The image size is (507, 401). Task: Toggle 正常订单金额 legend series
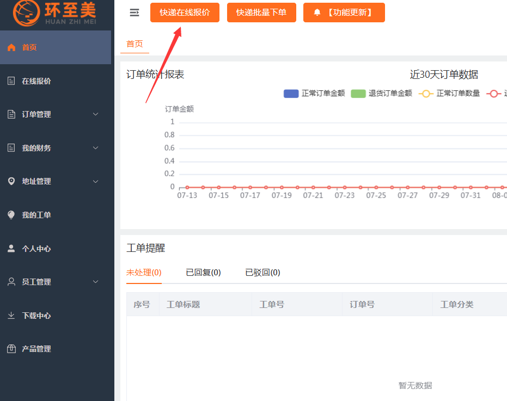[x=314, y=94]
